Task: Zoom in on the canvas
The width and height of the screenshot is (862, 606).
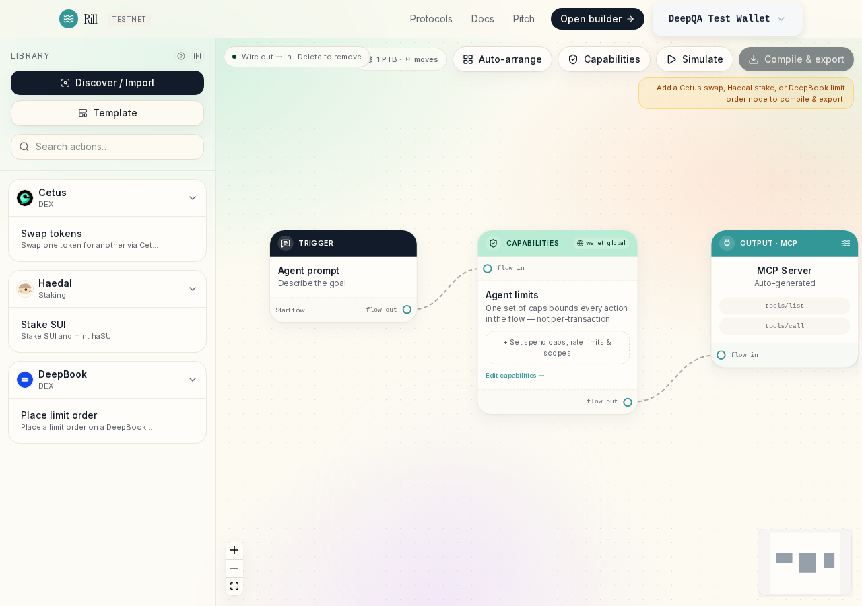Action: pos(234,550)
